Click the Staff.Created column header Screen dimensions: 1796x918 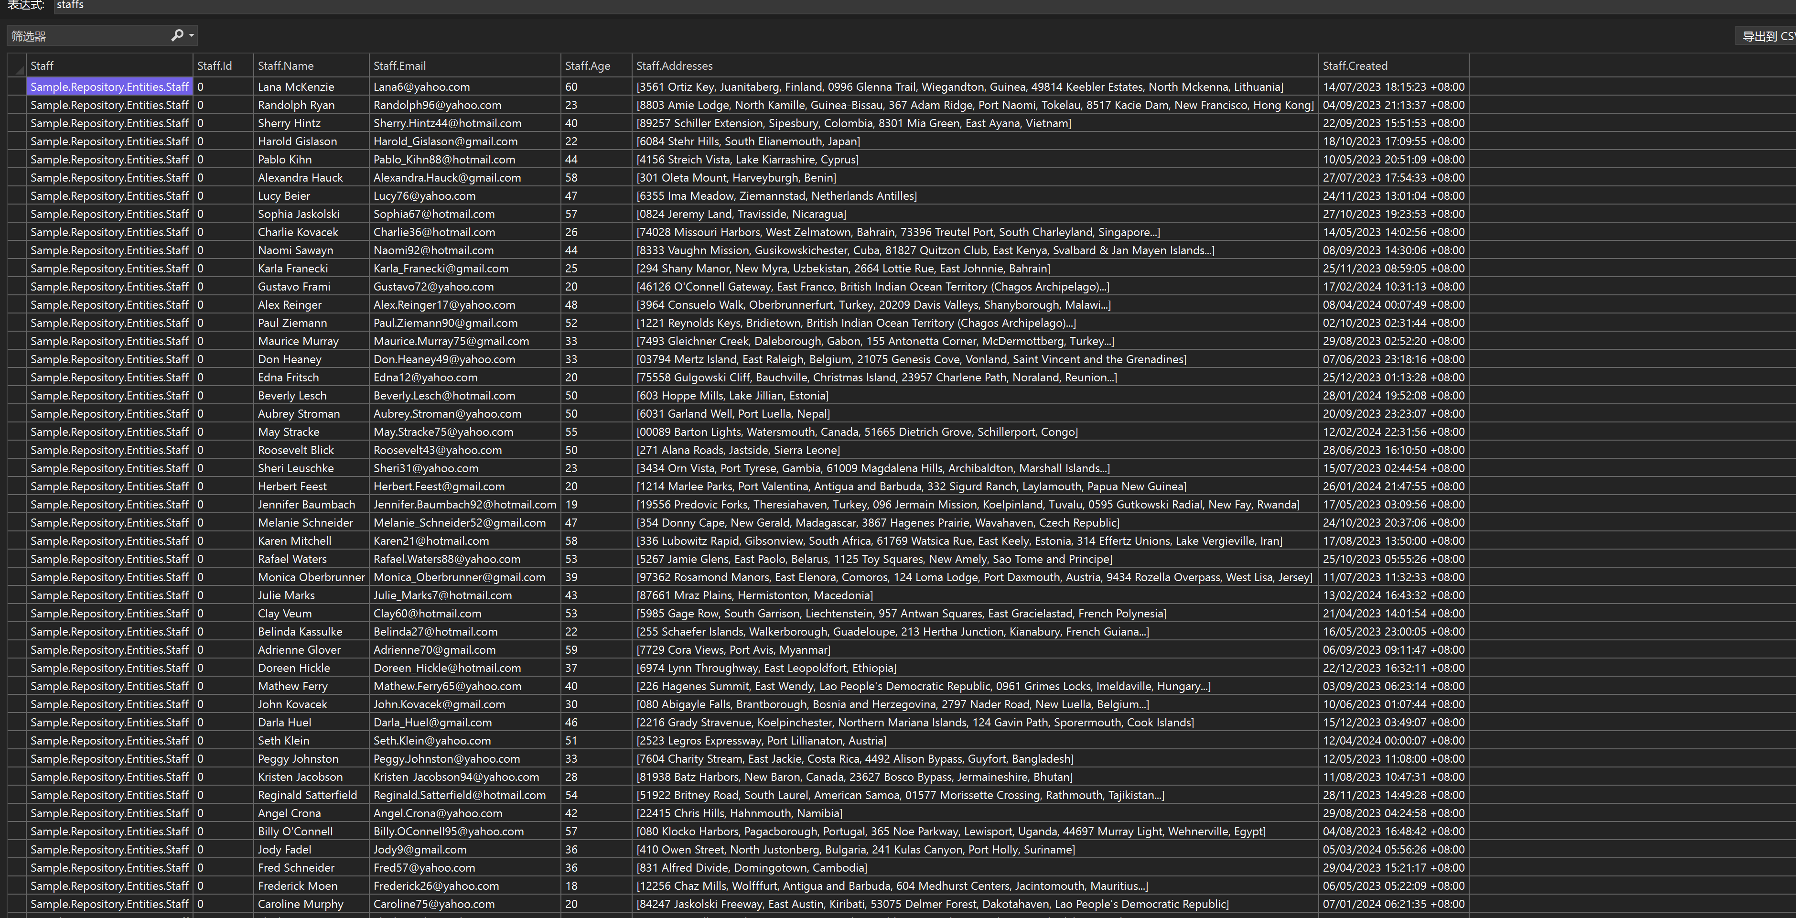(1393, 65)
